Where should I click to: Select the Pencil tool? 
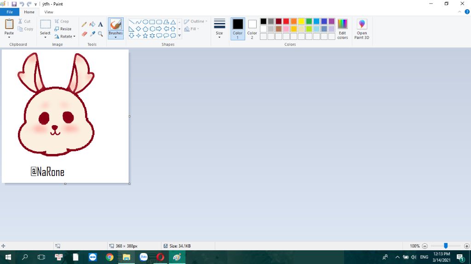tap(84, 24)
